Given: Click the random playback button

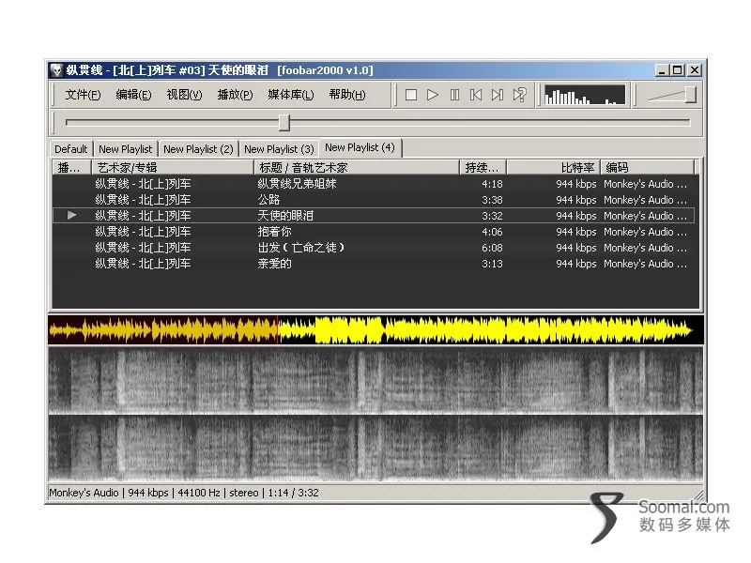Looking at the screenshot, I should tap(520, 95).
